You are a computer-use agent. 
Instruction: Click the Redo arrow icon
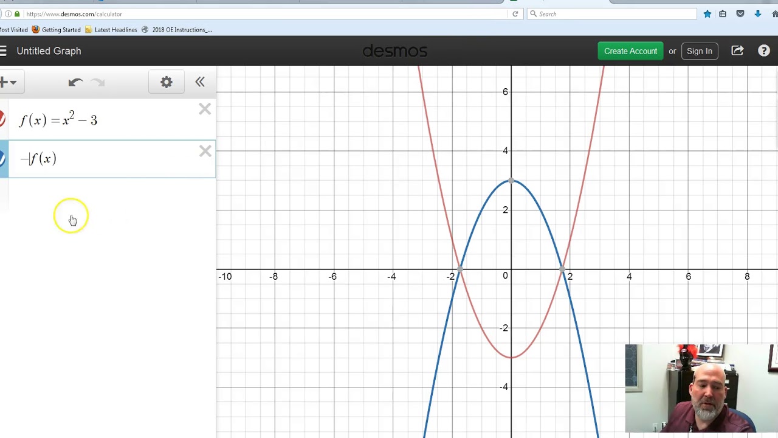tap(98, 82)
